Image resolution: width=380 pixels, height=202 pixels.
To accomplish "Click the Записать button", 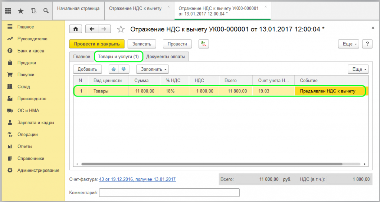I will coord(142,44).
